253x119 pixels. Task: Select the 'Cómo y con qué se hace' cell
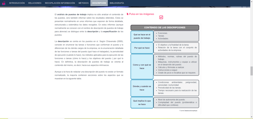coord(142,66)
